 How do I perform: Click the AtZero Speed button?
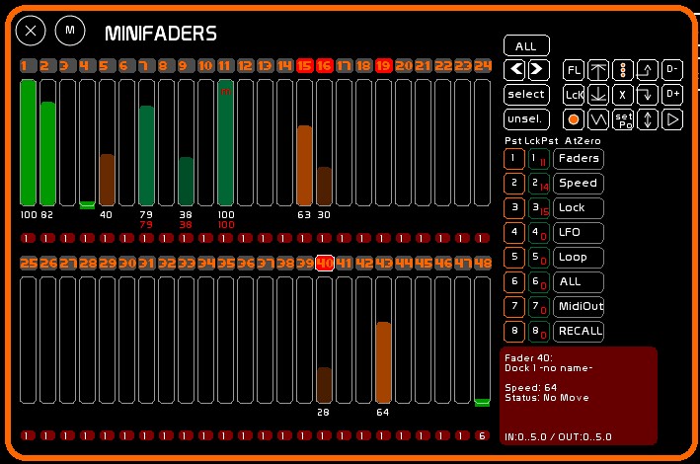tap(579, 183)
